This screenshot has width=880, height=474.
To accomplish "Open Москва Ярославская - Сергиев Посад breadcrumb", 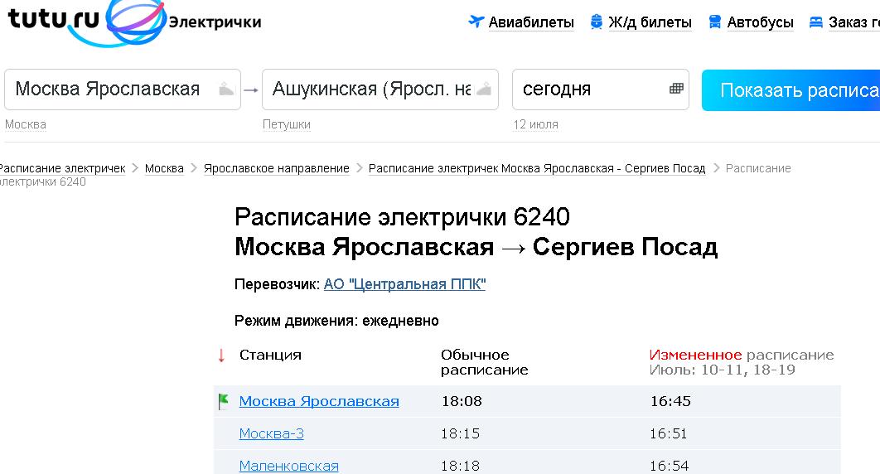I will point(536,168).
